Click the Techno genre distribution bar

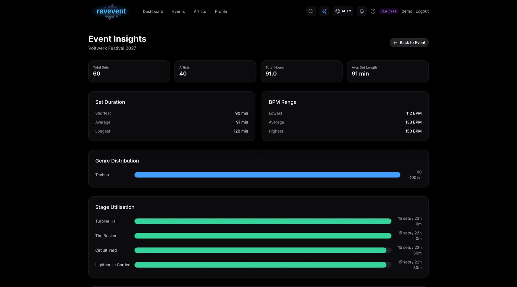click(x=267, y=175)
